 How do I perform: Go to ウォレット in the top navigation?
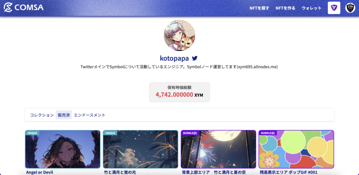(x=311, y=8)
